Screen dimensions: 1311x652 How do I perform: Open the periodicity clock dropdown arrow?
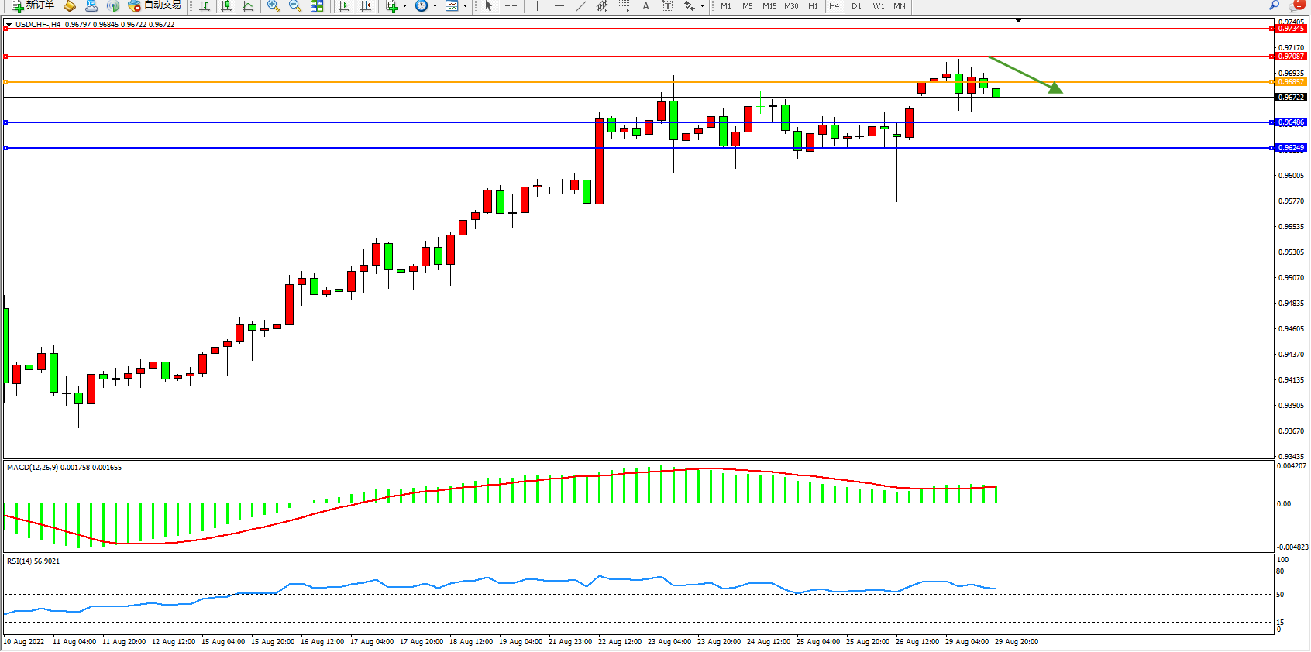tap(435, 6)
